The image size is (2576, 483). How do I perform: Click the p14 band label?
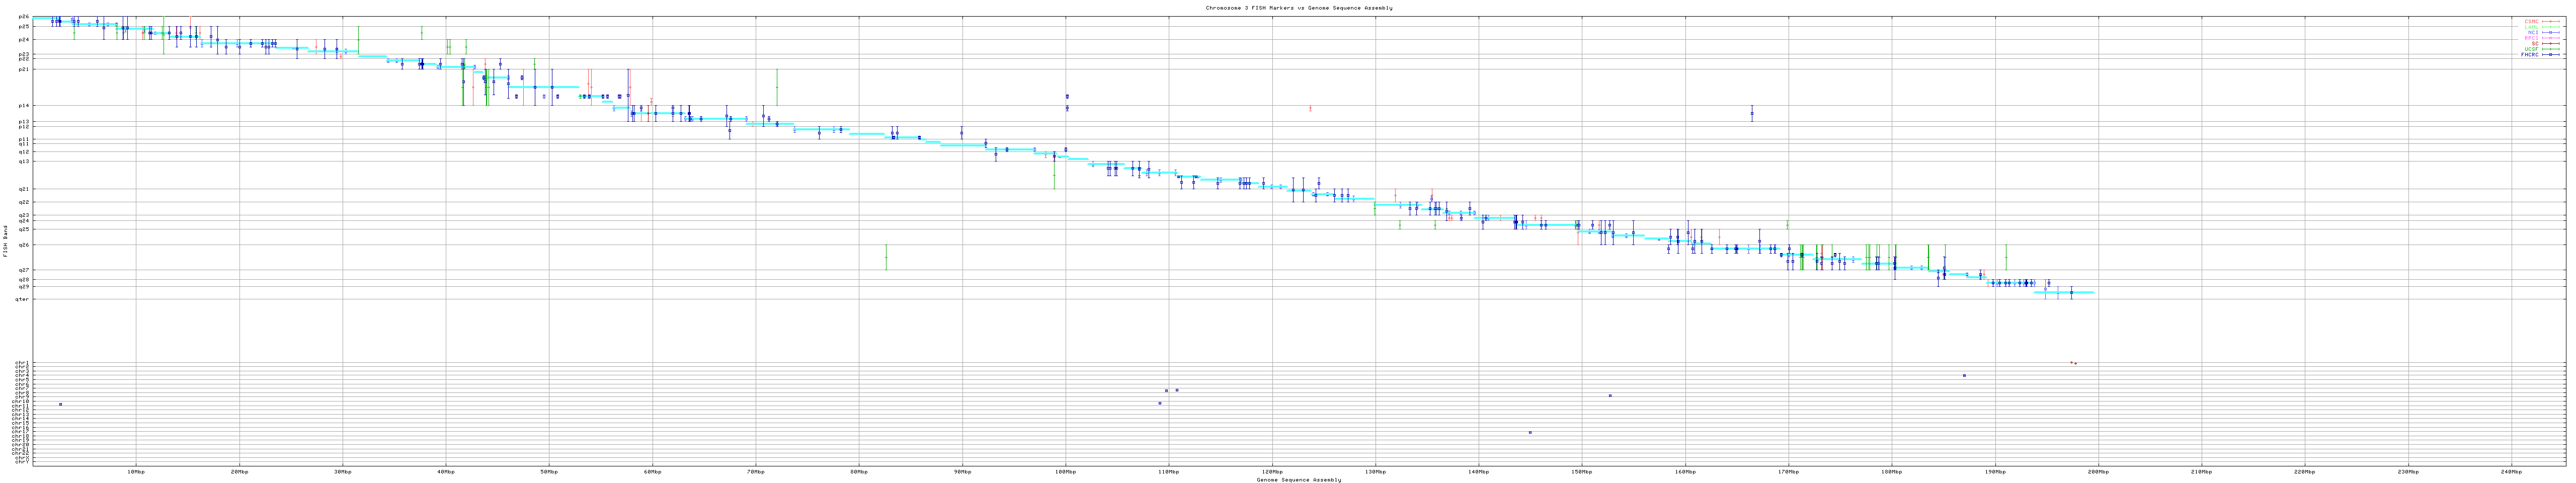[24, 105]
